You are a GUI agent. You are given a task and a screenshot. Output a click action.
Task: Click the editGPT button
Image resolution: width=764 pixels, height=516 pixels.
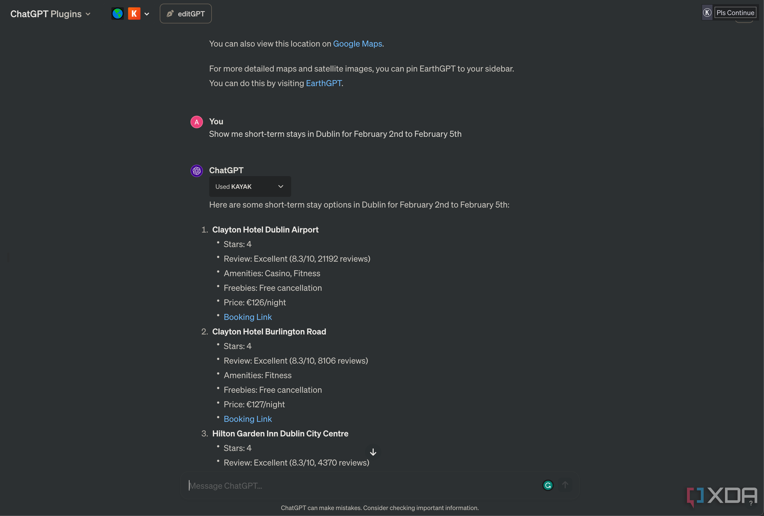(x=186, y=14)
